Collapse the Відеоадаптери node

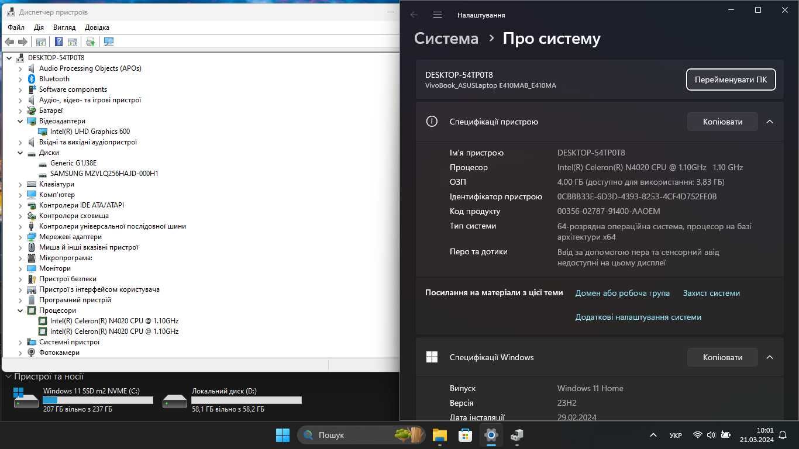(x=20, y=121)
